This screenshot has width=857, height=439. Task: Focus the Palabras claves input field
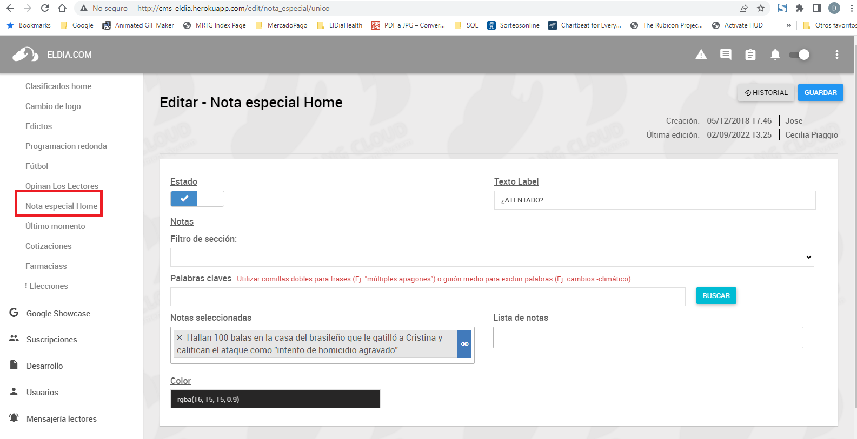tap(427, 296)
